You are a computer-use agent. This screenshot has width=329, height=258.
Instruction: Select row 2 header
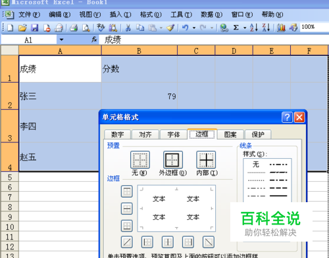(x=10, y=97)
